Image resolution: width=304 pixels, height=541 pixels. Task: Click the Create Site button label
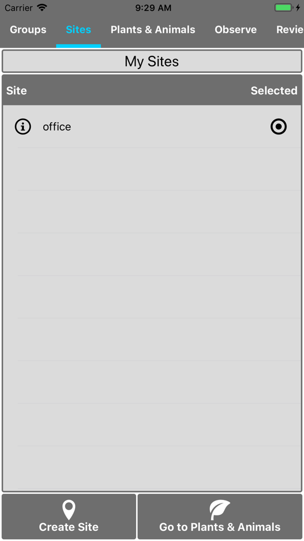69,527
